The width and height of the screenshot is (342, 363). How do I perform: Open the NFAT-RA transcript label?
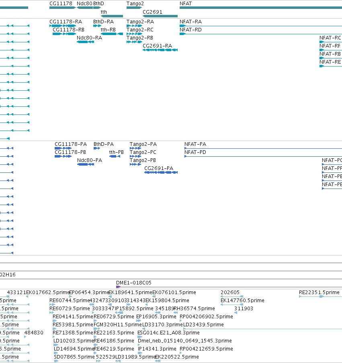tap(190, 21)
